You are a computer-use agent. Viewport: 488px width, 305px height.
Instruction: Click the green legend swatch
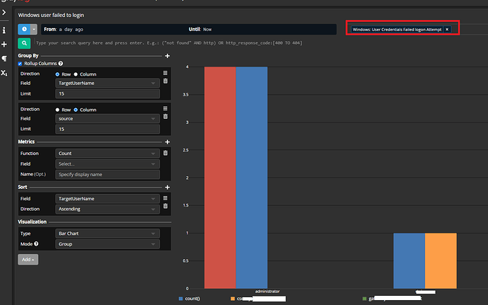[x=364, y=299]
